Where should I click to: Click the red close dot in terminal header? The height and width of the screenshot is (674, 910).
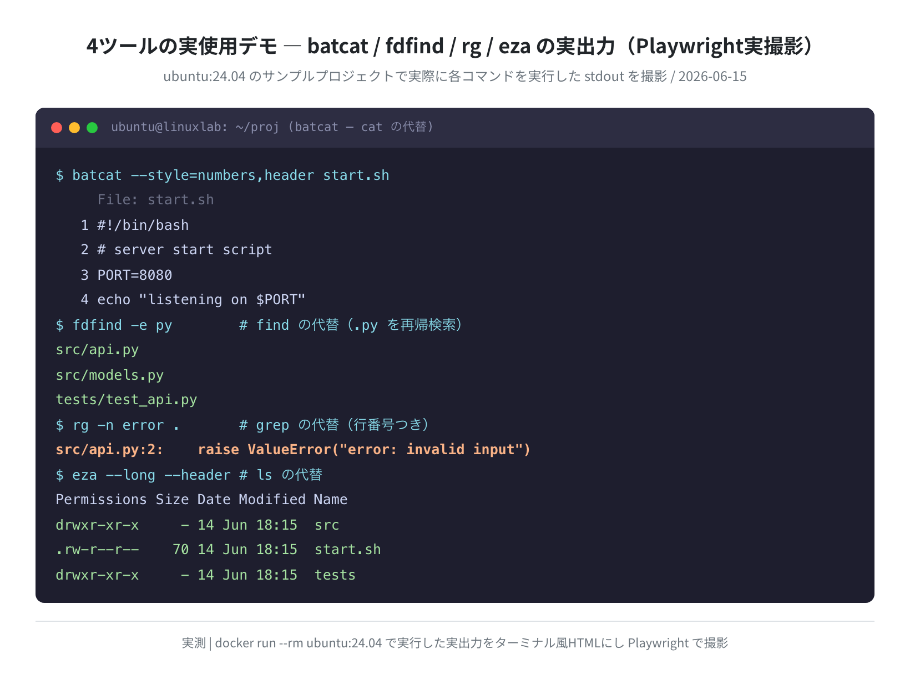point(57,128)
